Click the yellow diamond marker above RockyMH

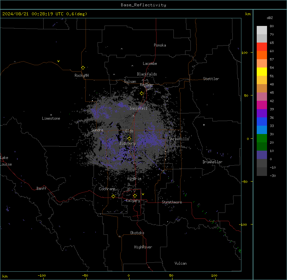[x=83, y=68]
